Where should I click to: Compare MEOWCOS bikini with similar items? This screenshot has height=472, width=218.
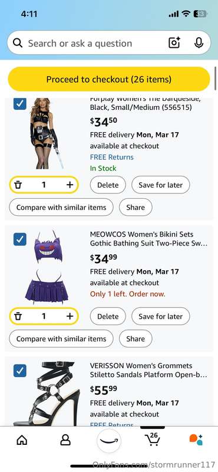pyautogui.click(x=61, y=339)
